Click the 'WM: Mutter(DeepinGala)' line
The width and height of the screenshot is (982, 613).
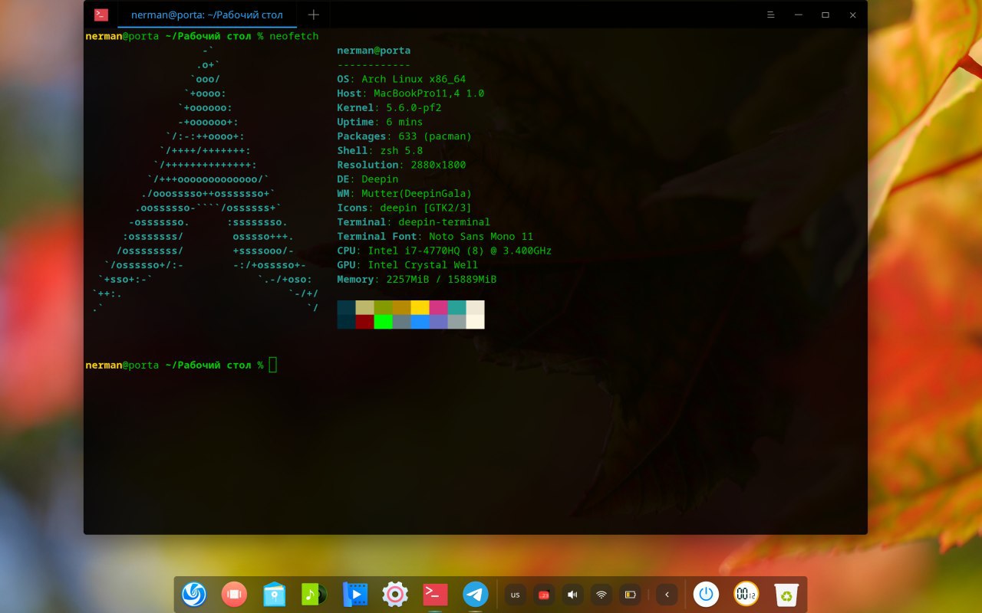404,194
